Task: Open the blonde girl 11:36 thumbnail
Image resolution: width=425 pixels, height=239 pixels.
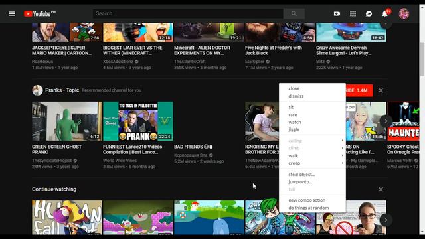Action: click(x=366, y=121)
